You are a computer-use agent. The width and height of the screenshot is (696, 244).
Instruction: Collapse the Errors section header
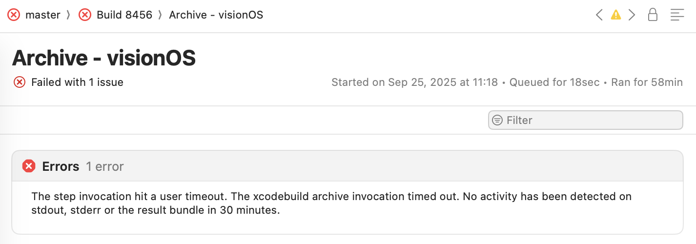[347, 166]
